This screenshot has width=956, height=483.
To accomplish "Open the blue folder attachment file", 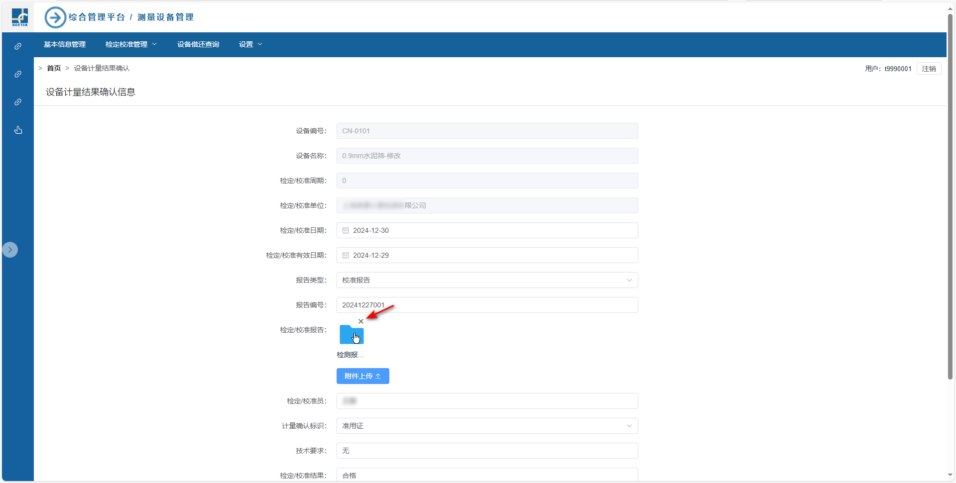I will click(352, 335).
